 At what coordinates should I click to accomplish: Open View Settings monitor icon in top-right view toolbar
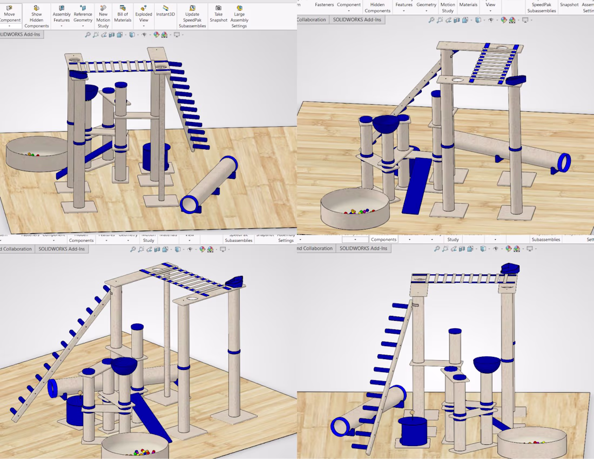click(525, 20)
